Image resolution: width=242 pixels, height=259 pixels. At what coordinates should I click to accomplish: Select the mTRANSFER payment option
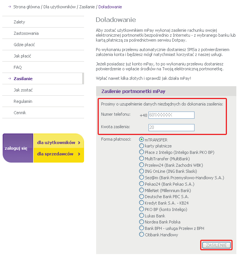(x=142, y=140)
